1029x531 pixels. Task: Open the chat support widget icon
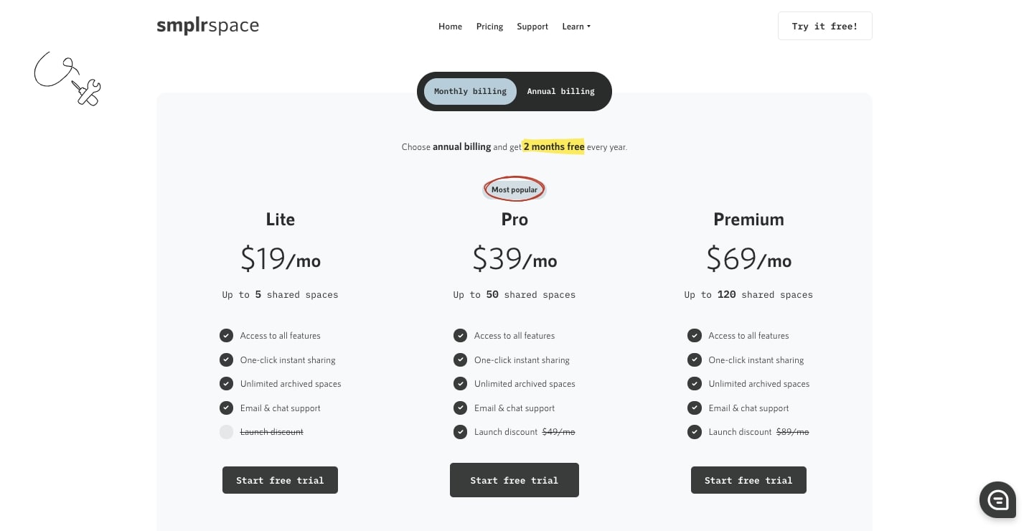point(997,499)
